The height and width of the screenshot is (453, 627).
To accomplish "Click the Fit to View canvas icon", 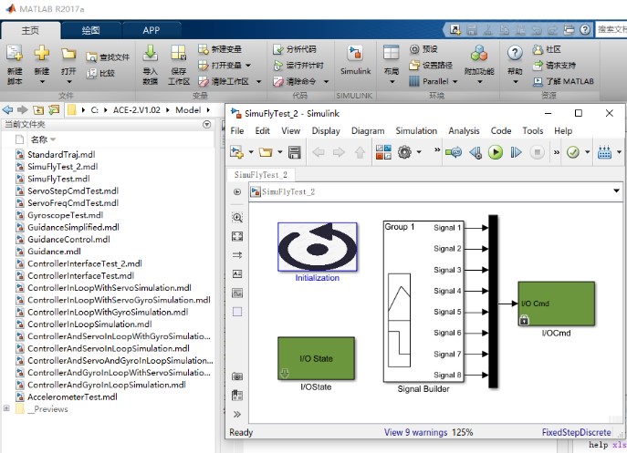I will (x=237, y=236).
